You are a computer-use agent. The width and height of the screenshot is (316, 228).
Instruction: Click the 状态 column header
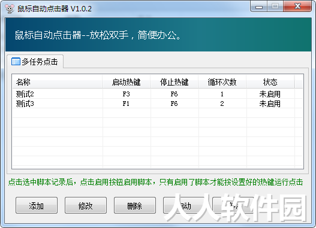270,82
